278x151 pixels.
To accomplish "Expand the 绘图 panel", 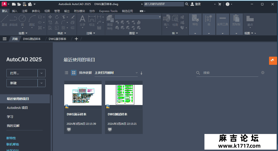I will 23,33.
